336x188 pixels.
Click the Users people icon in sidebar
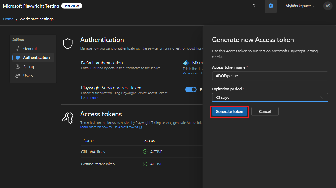point(18,76)
